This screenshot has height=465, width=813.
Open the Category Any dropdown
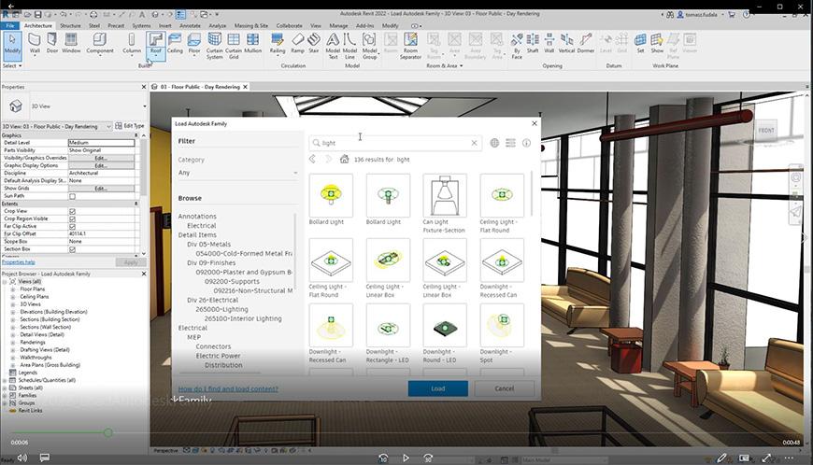238,173
